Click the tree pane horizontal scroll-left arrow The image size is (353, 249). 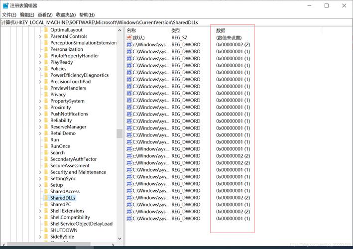coord(3,245)
